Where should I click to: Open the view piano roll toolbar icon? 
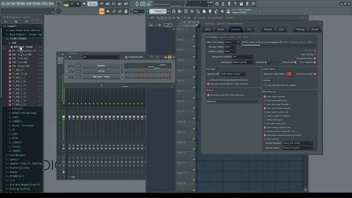click(x=180, y=11)
